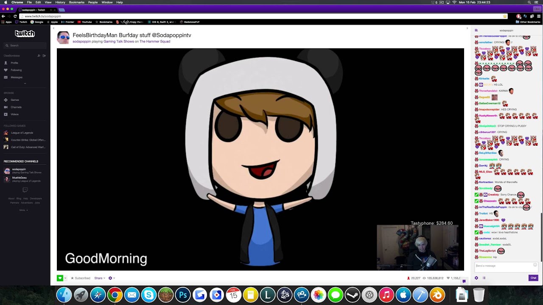
Task: Click the browser back button
Action: [x=3, y=16]
